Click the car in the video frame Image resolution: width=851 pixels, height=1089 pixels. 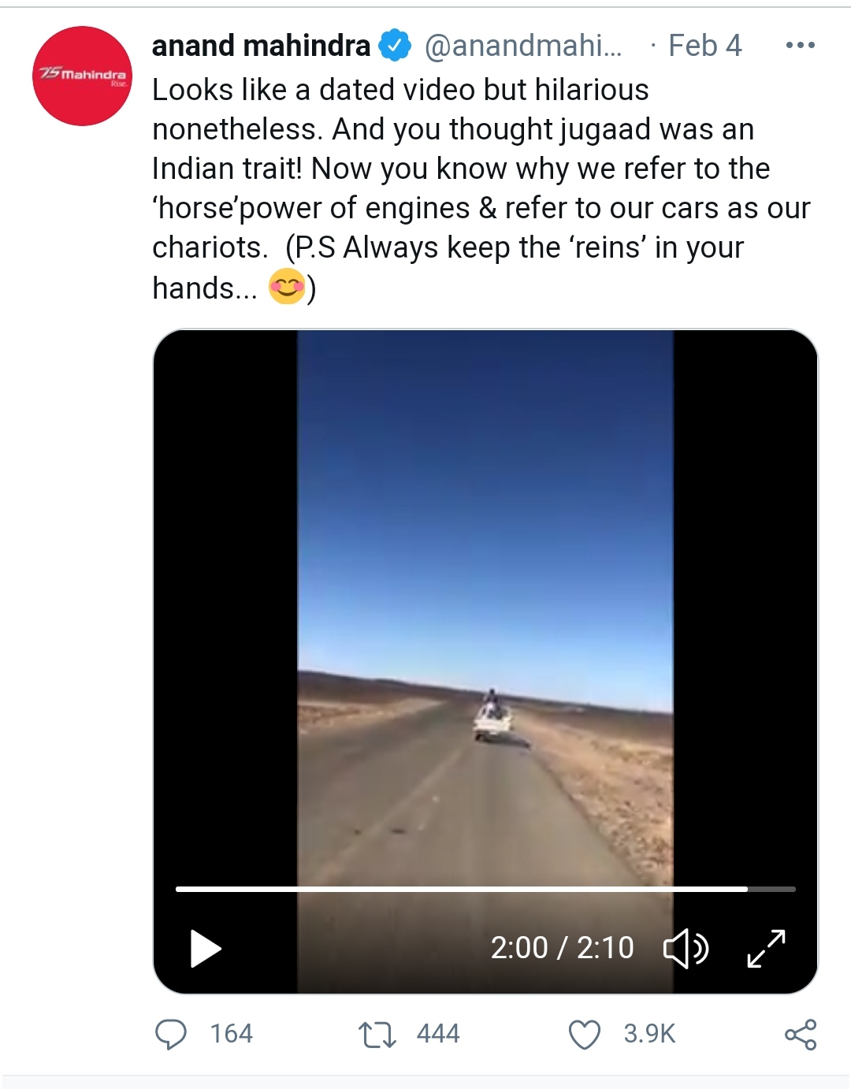492,719
